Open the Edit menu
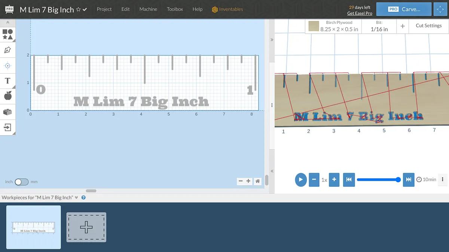 tap(126, 9)
